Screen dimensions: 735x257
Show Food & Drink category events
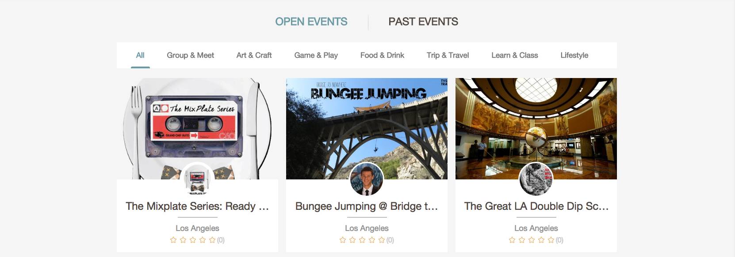[382, 55]
